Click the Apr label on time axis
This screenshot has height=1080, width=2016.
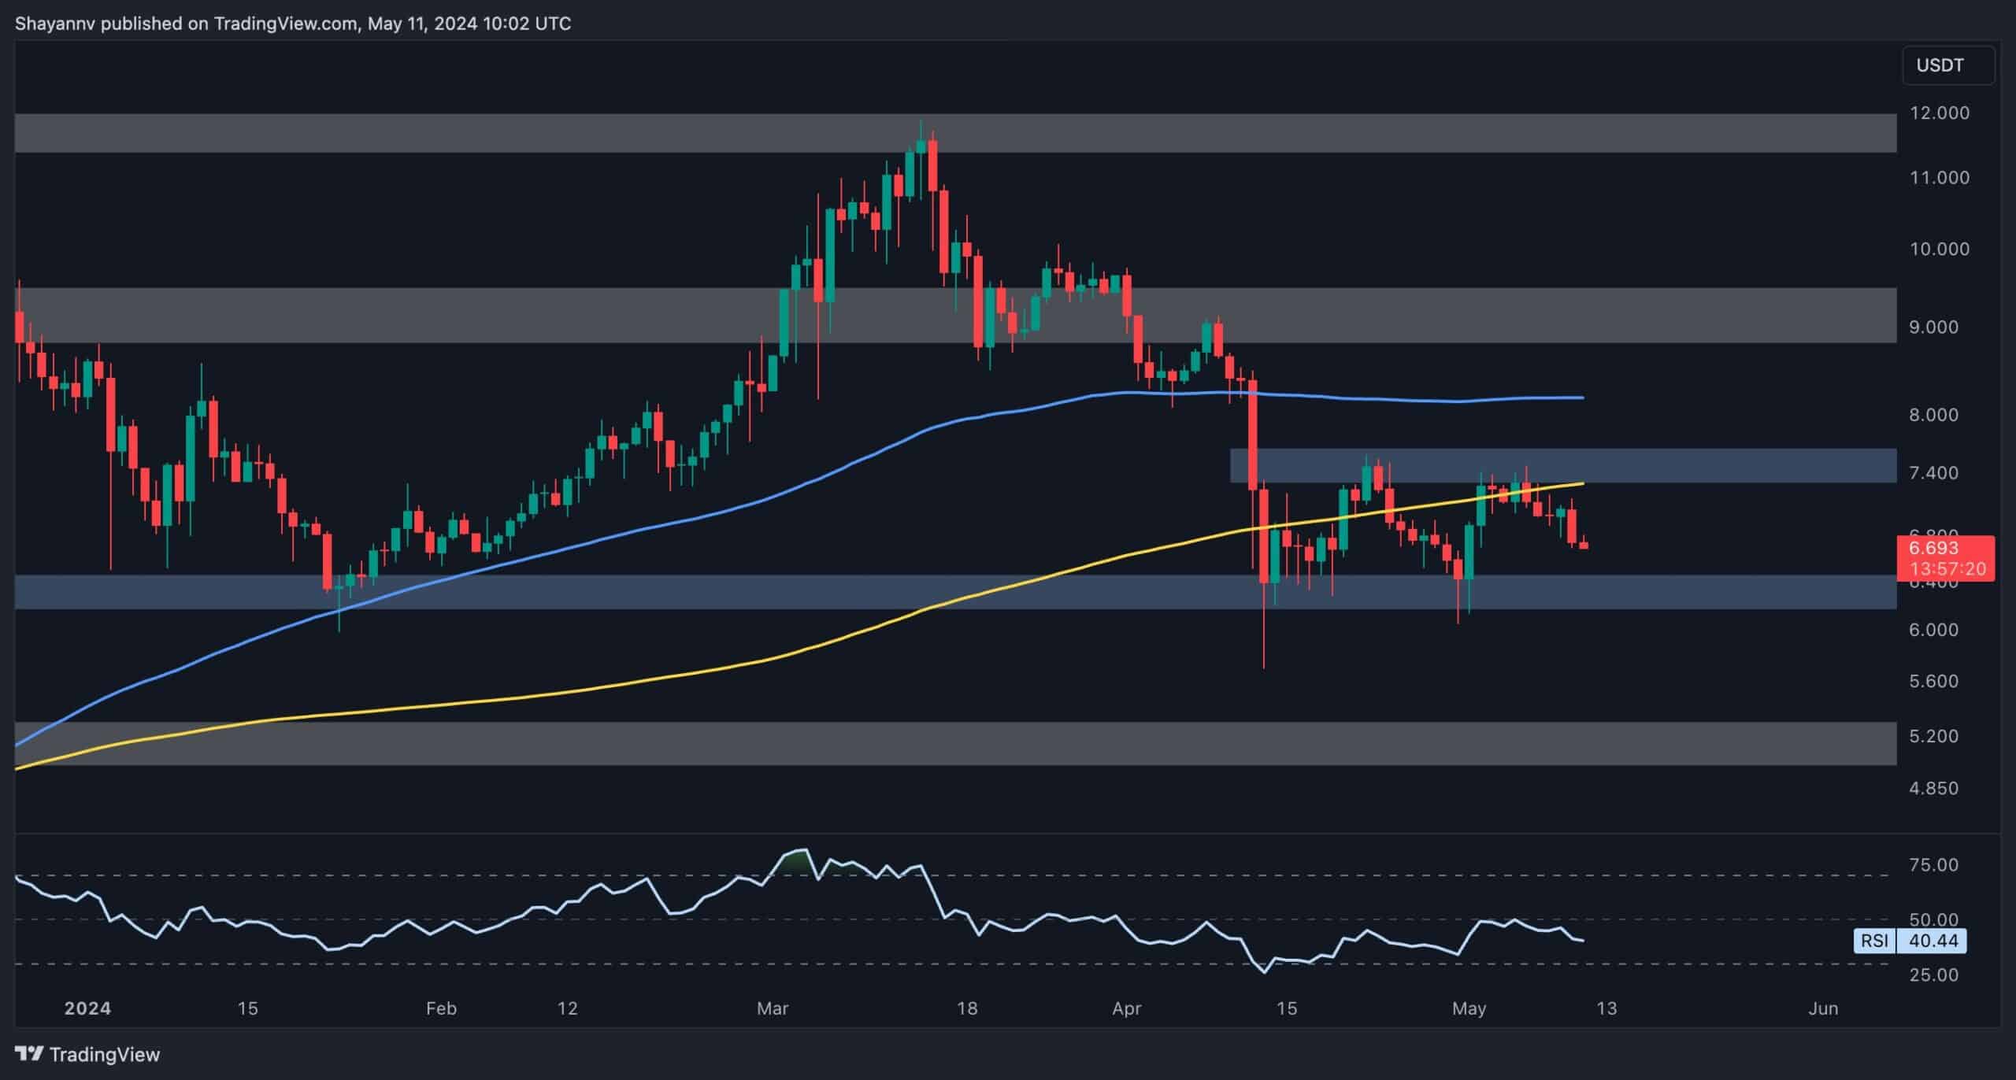tap(1126, 1008)
